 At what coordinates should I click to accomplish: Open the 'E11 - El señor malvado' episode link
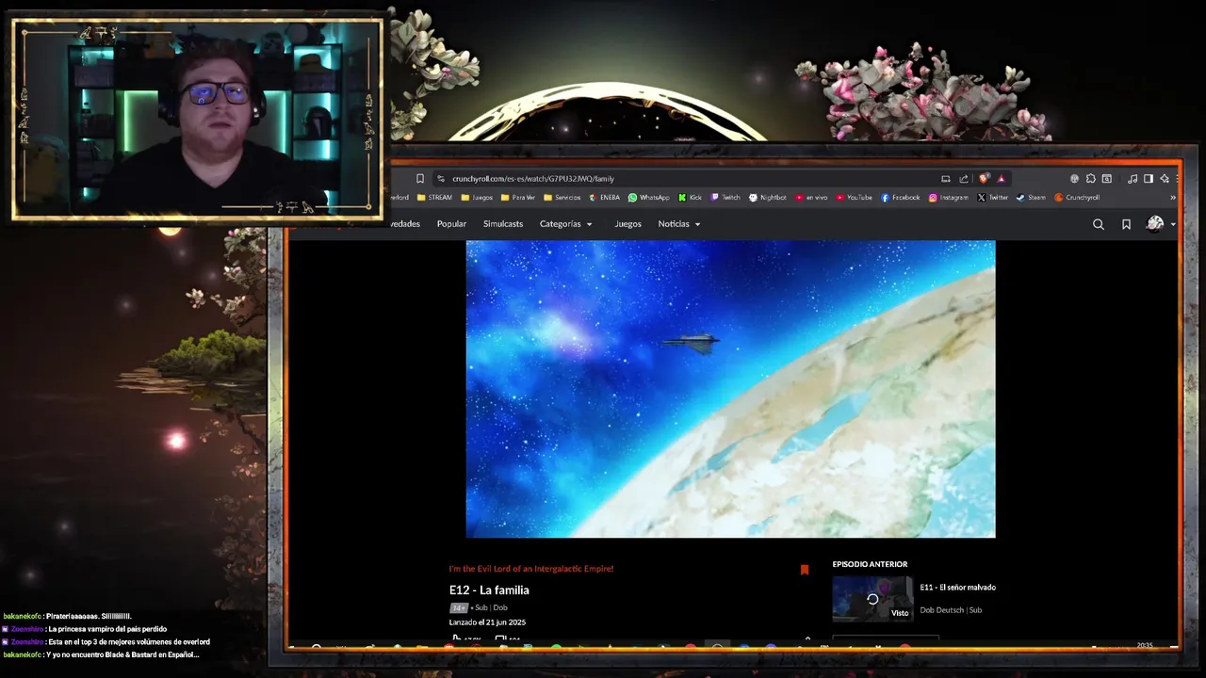coord(958,588)
